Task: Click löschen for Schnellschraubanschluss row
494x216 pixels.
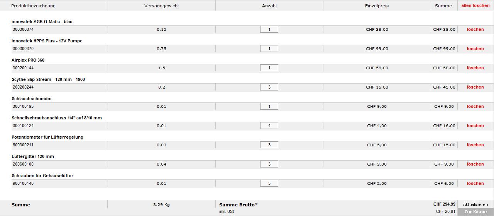Action: (475, 126)
